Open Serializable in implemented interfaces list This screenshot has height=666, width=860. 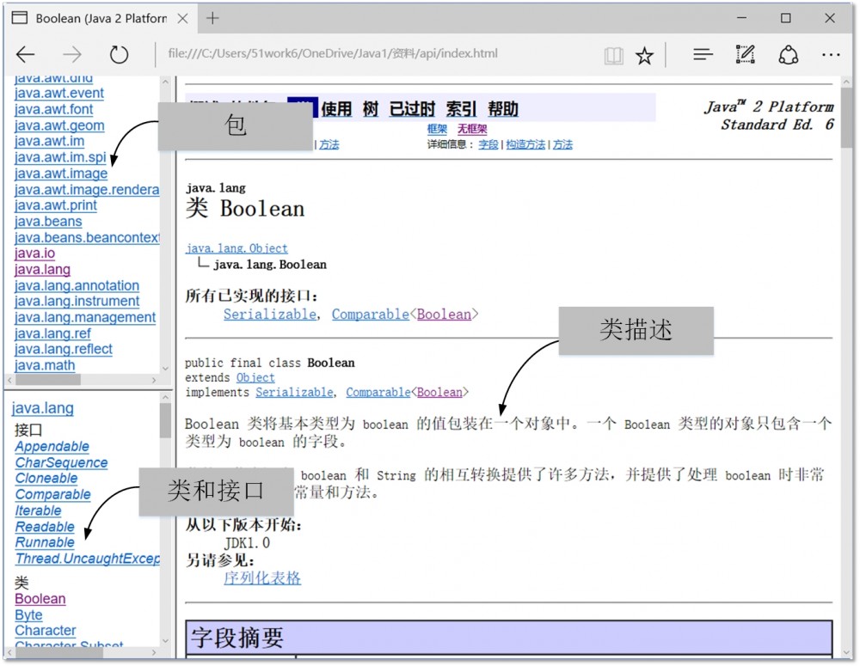(x=270, y=314)
